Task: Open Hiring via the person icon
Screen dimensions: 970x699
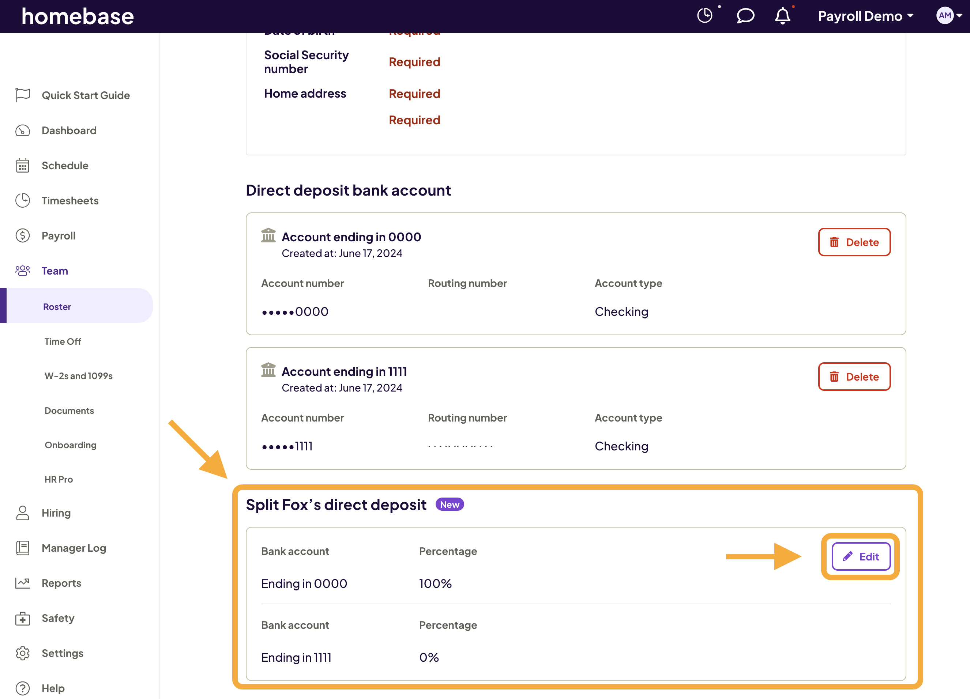Action: (22, 513)
